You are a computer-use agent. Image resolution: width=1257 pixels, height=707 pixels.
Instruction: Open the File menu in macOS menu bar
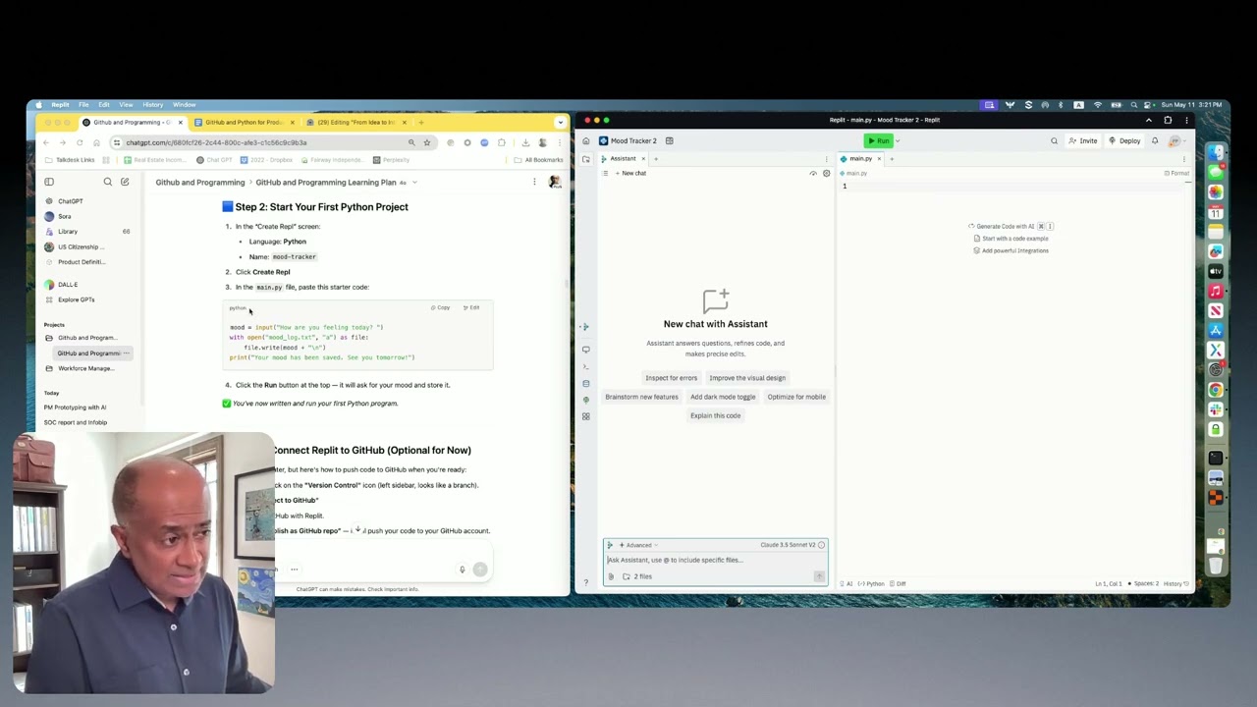83,104
